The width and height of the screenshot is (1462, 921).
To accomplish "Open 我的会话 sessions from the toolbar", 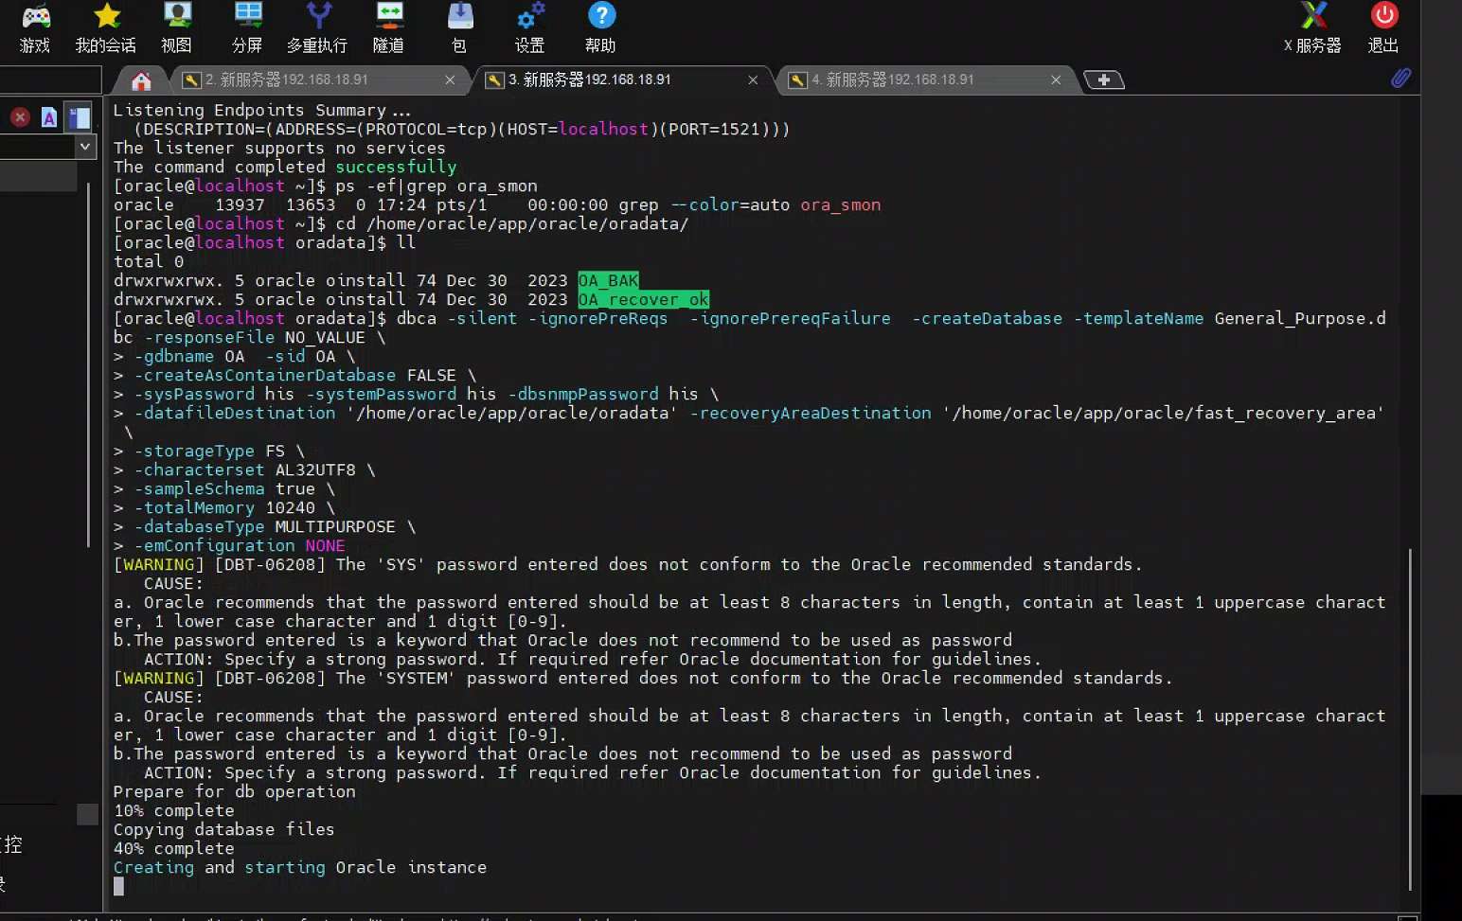I will click(106, 28).
